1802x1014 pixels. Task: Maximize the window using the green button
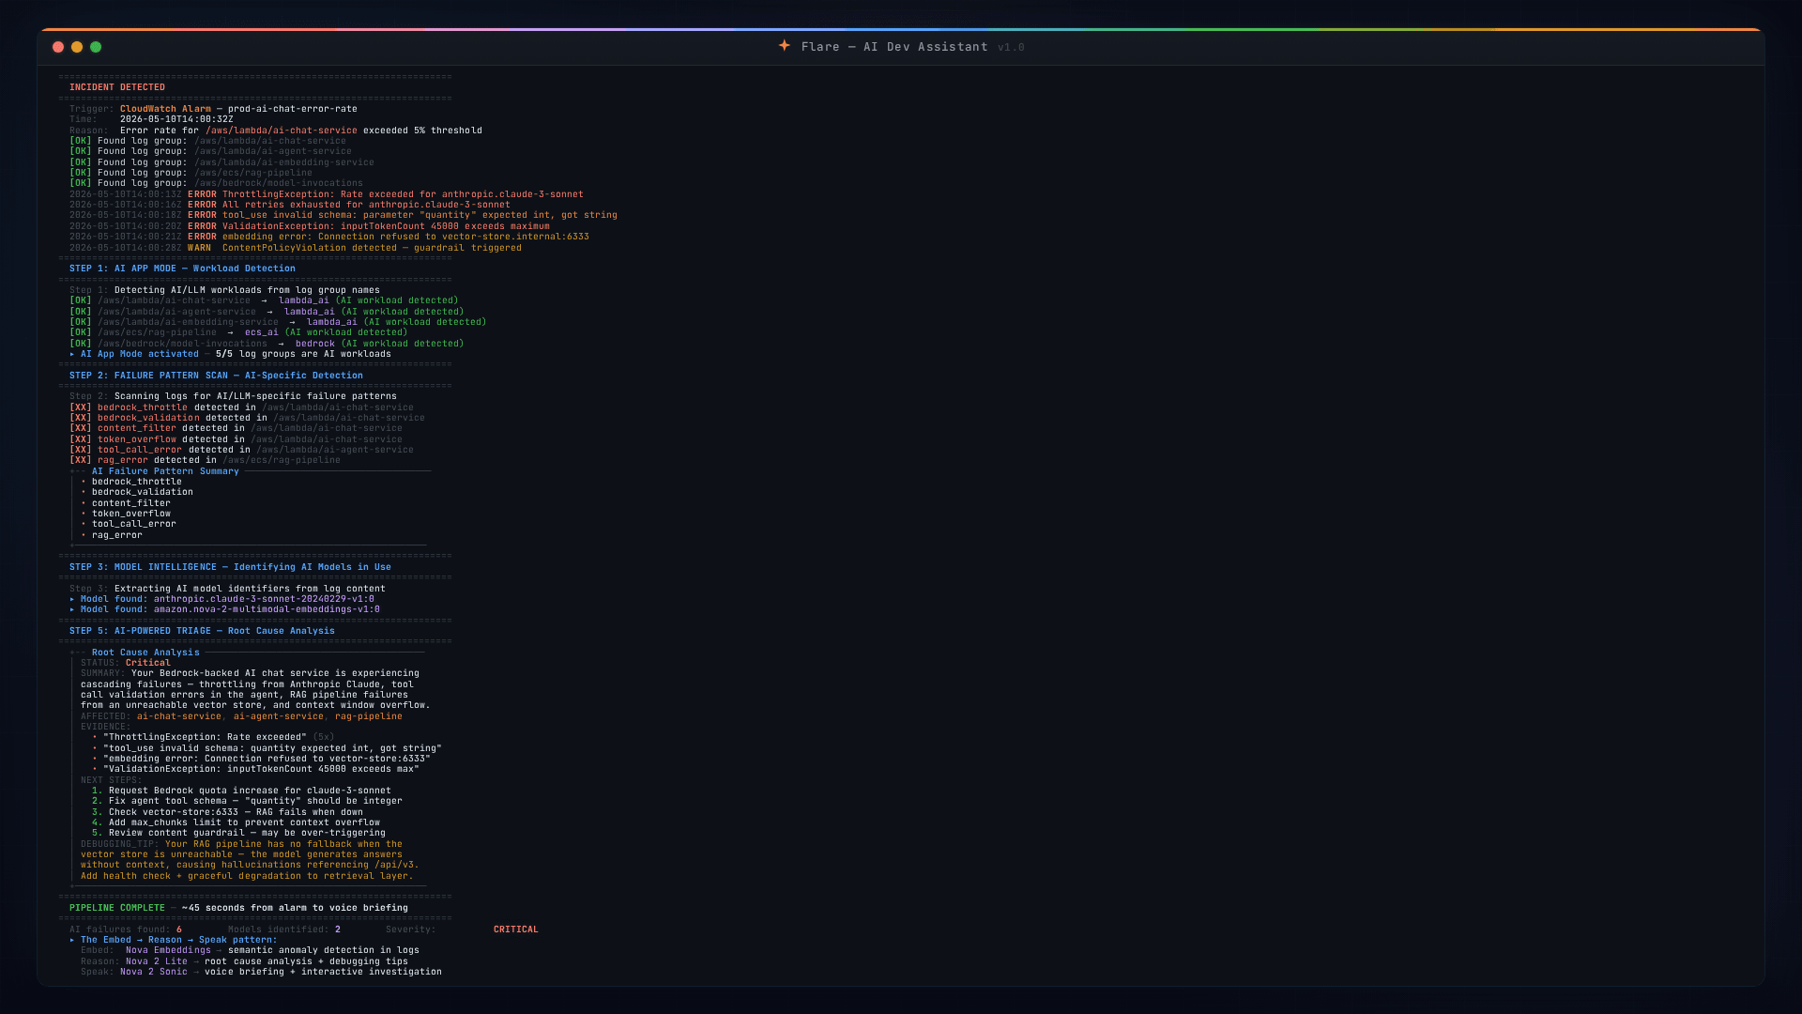(96, 47)
